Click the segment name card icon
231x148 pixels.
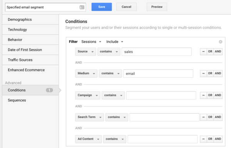pos(82,7)
